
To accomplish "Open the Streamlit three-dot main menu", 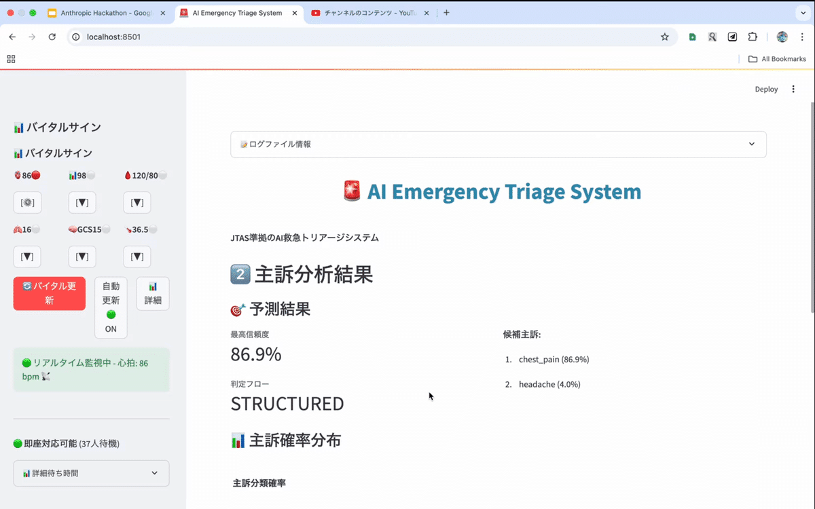I will 793,89.
